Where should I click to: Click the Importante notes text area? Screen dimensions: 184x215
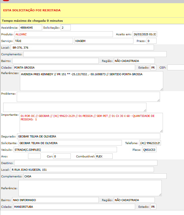tap(91, 122)
